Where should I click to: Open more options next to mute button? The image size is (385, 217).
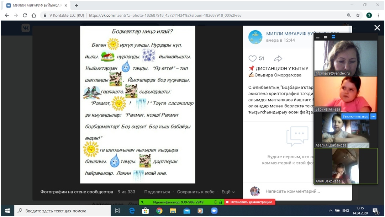pos(373,116)
